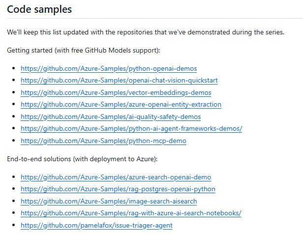The width and height of the screenshot is (303, 234).
Task: Visit the rag-with-azure-ai-search-notebooks link
Action: coord(131,213)
